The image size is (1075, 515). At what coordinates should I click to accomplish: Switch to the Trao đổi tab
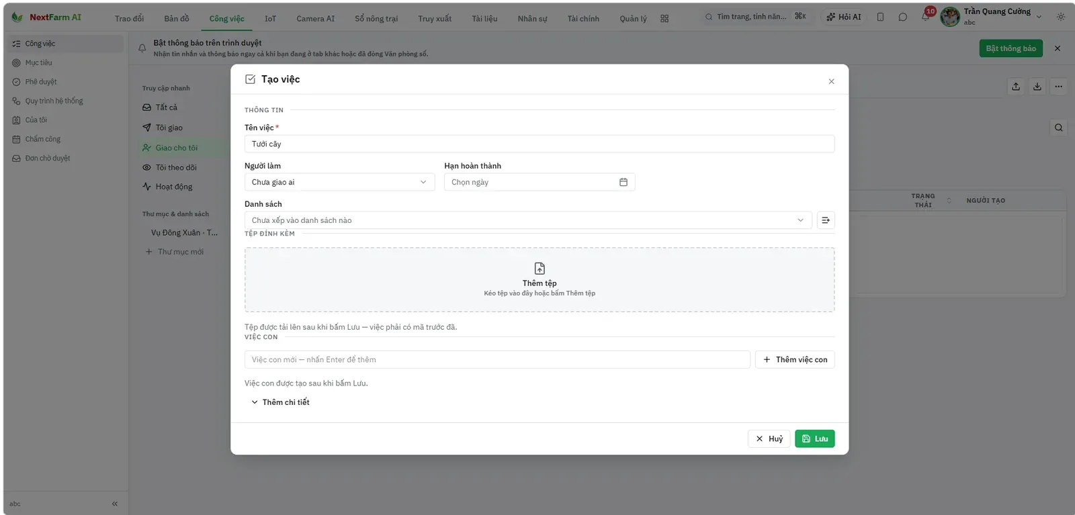click(x=129, y=19)
